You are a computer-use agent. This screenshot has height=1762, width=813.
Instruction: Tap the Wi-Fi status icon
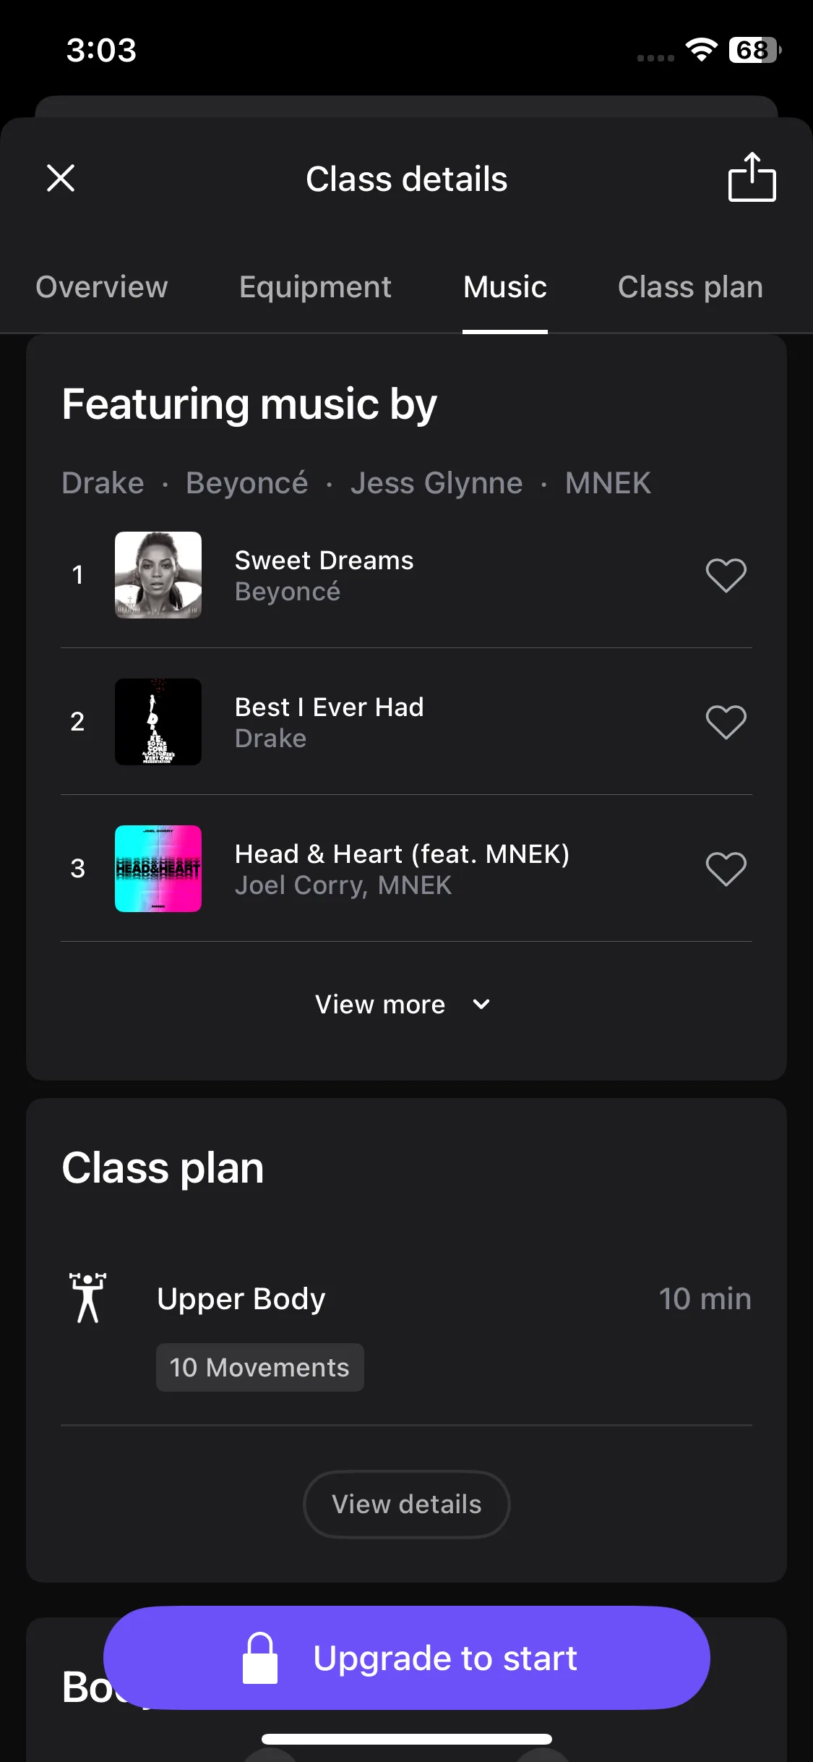pos(701,50)
